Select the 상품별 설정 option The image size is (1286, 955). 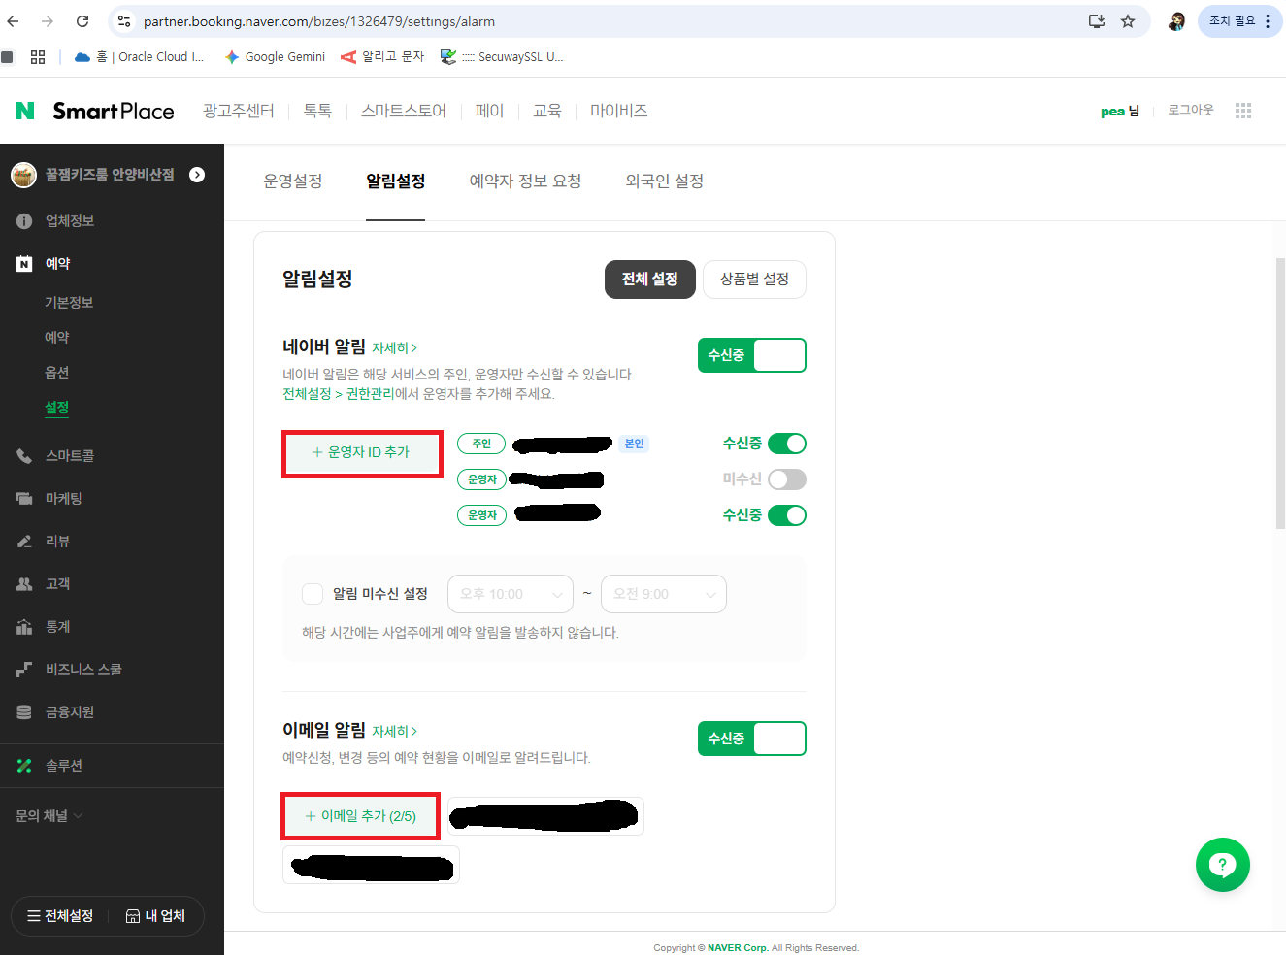[754, 279]
